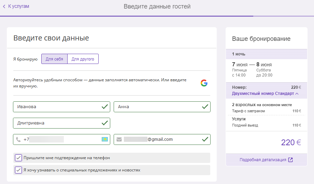This screenshot has width=314, height=184.
Task: Click the email field ending @gmail.com
Action: 162,139
